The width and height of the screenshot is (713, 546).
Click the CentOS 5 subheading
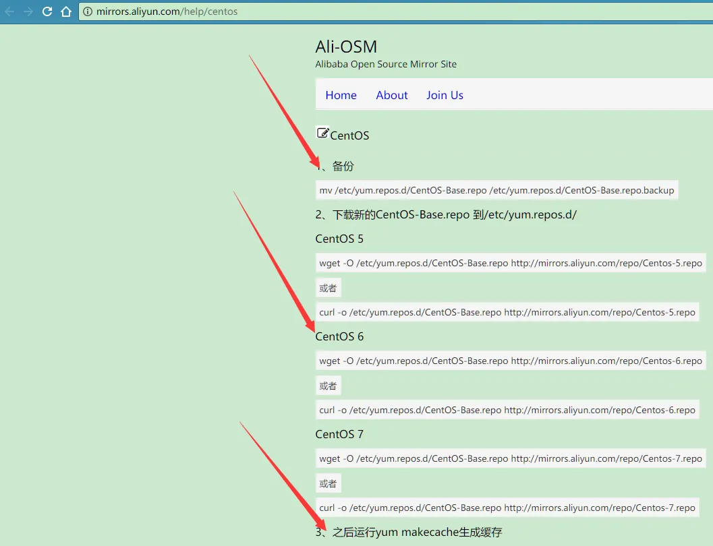(x=339, y=239)
